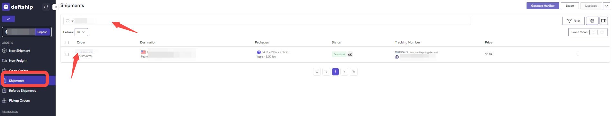Open New Shipment in the sidebar
This screenshot has width=613, height=116.
(19, 51)
